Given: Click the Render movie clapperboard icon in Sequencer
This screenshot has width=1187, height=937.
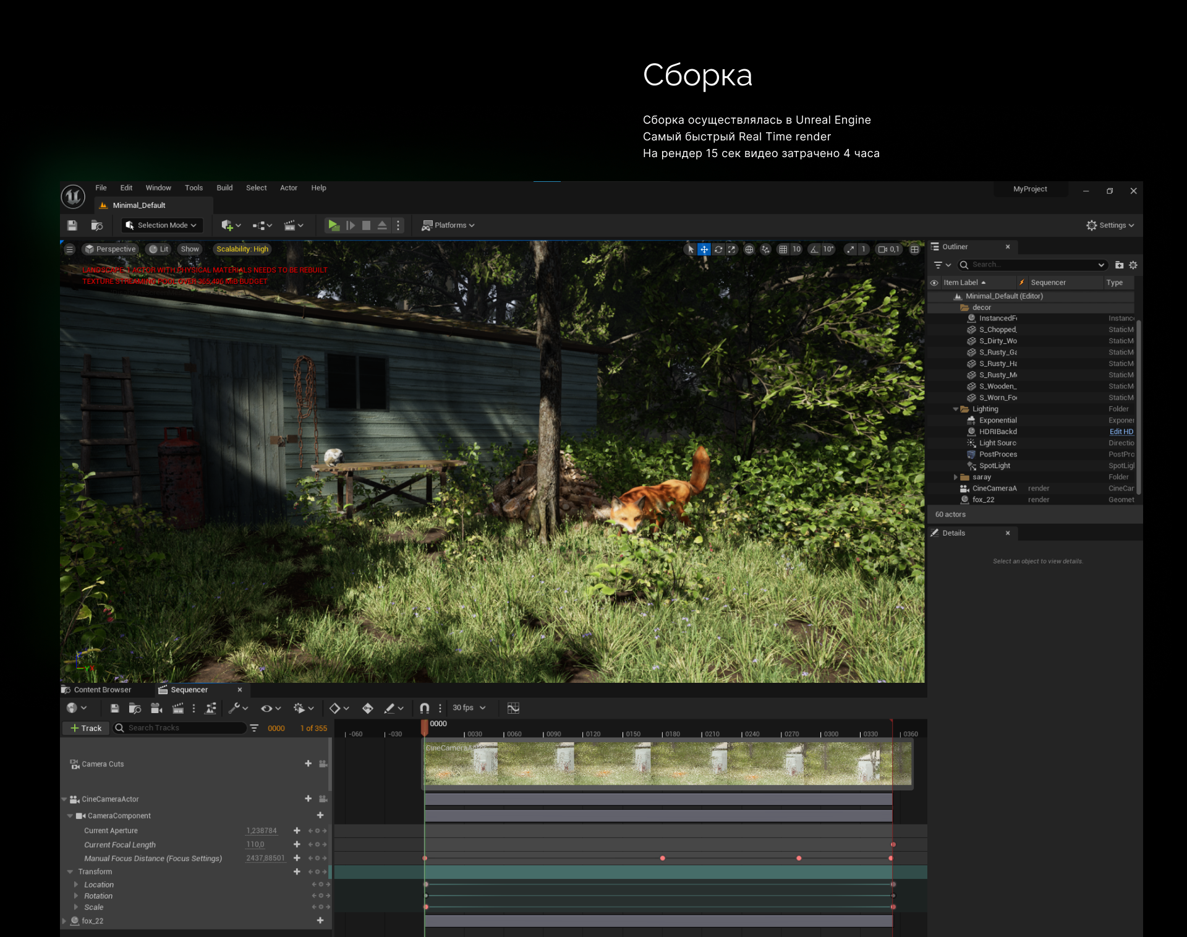Looking at the screenshot, I should pyautogui.click(x=178, y=708).
